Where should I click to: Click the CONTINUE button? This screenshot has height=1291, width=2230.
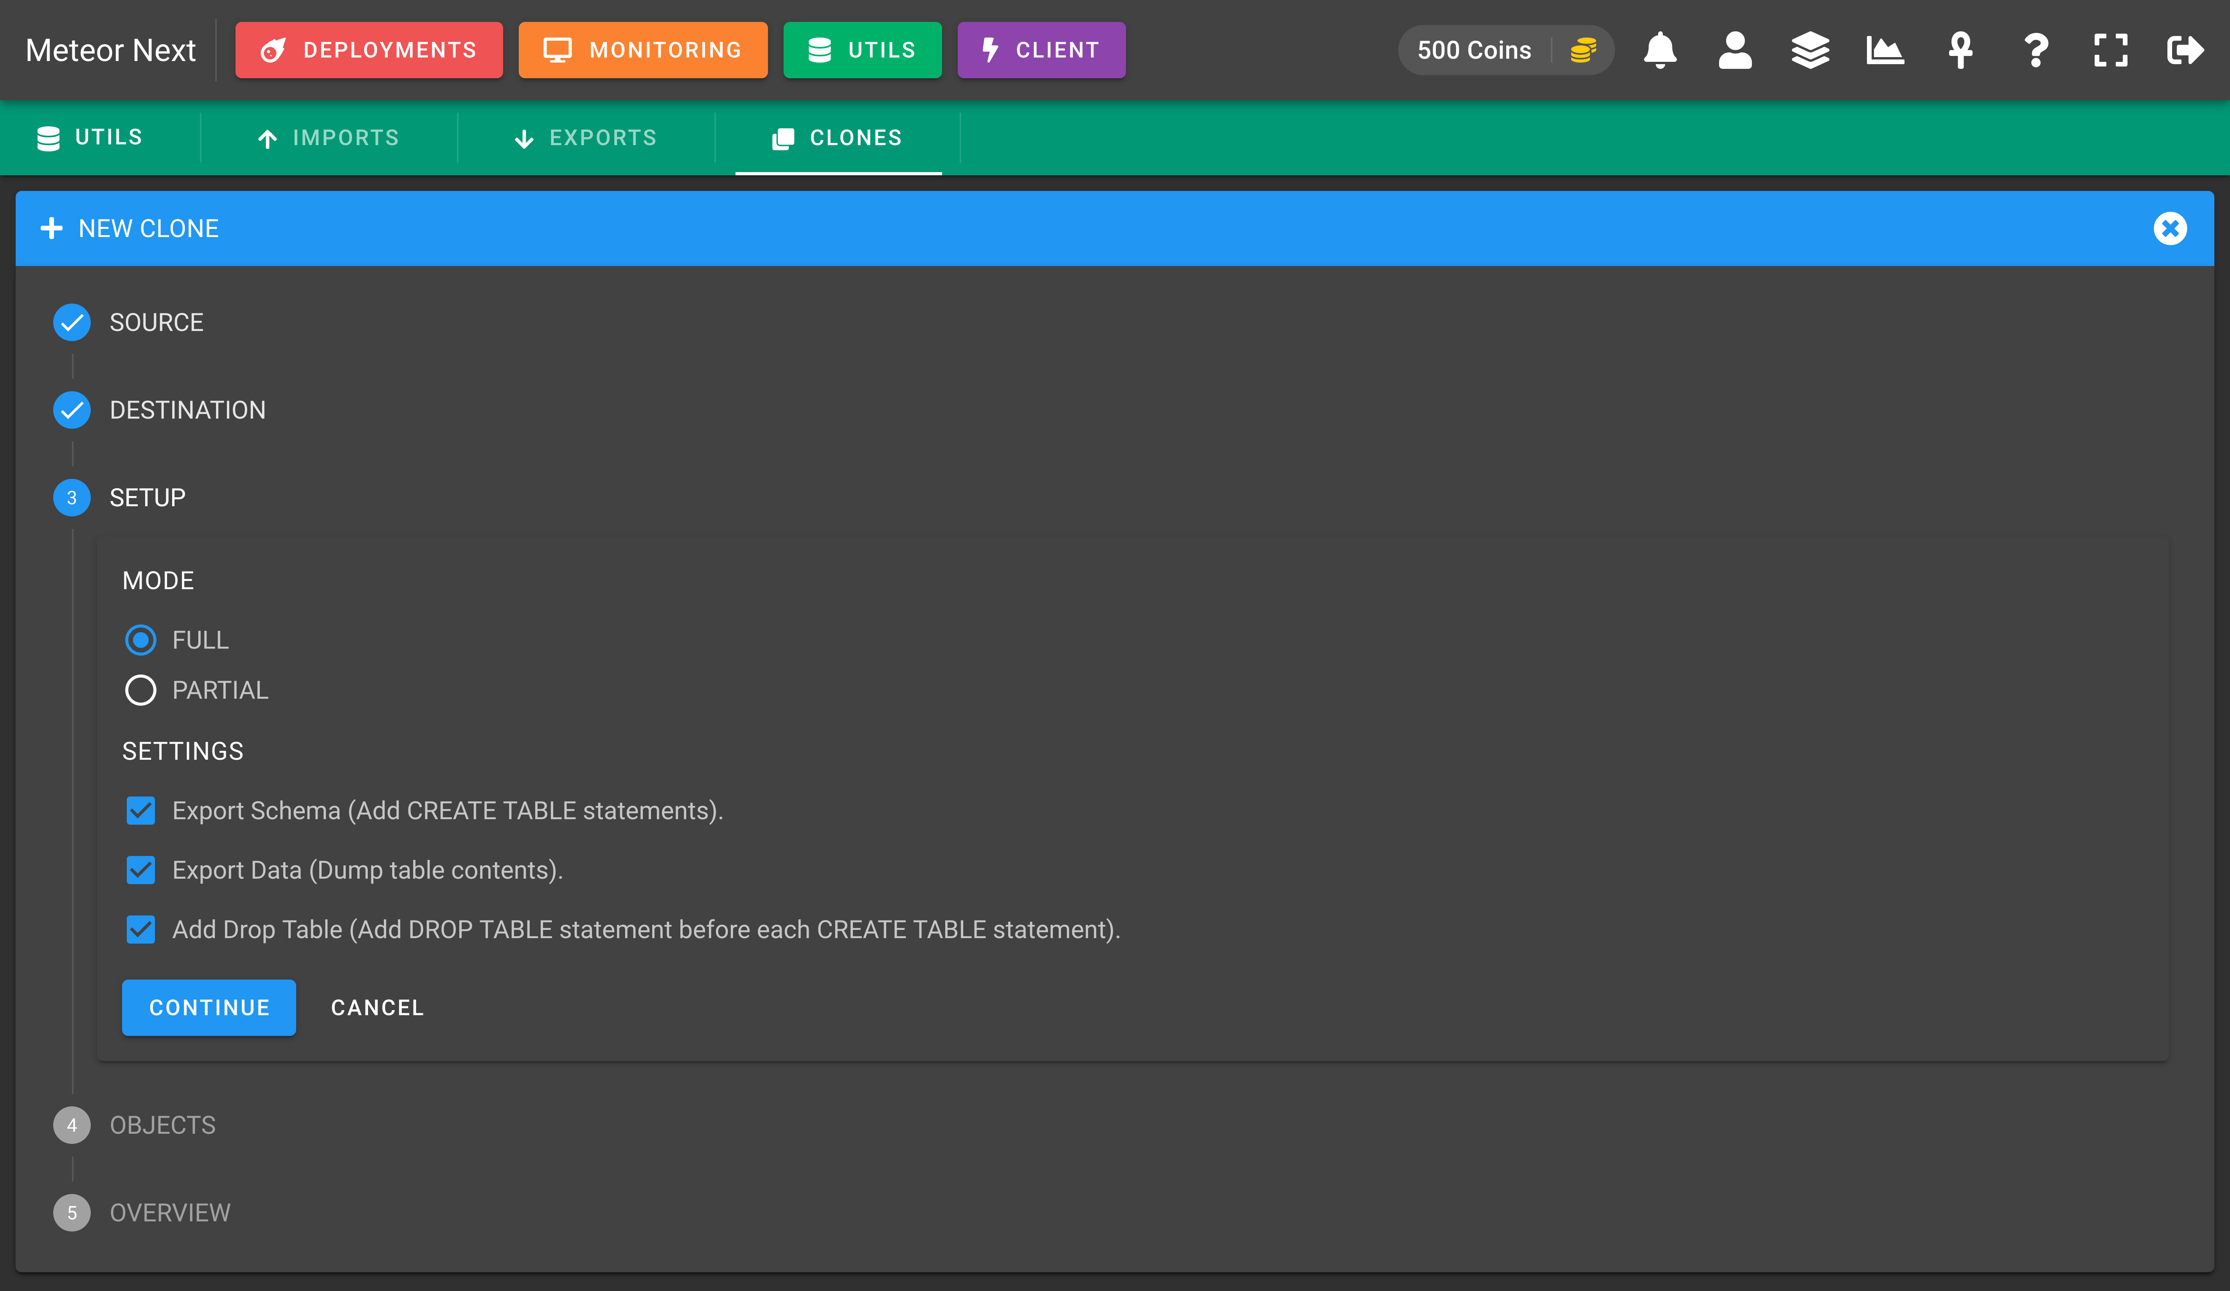tap(209, 1007)
